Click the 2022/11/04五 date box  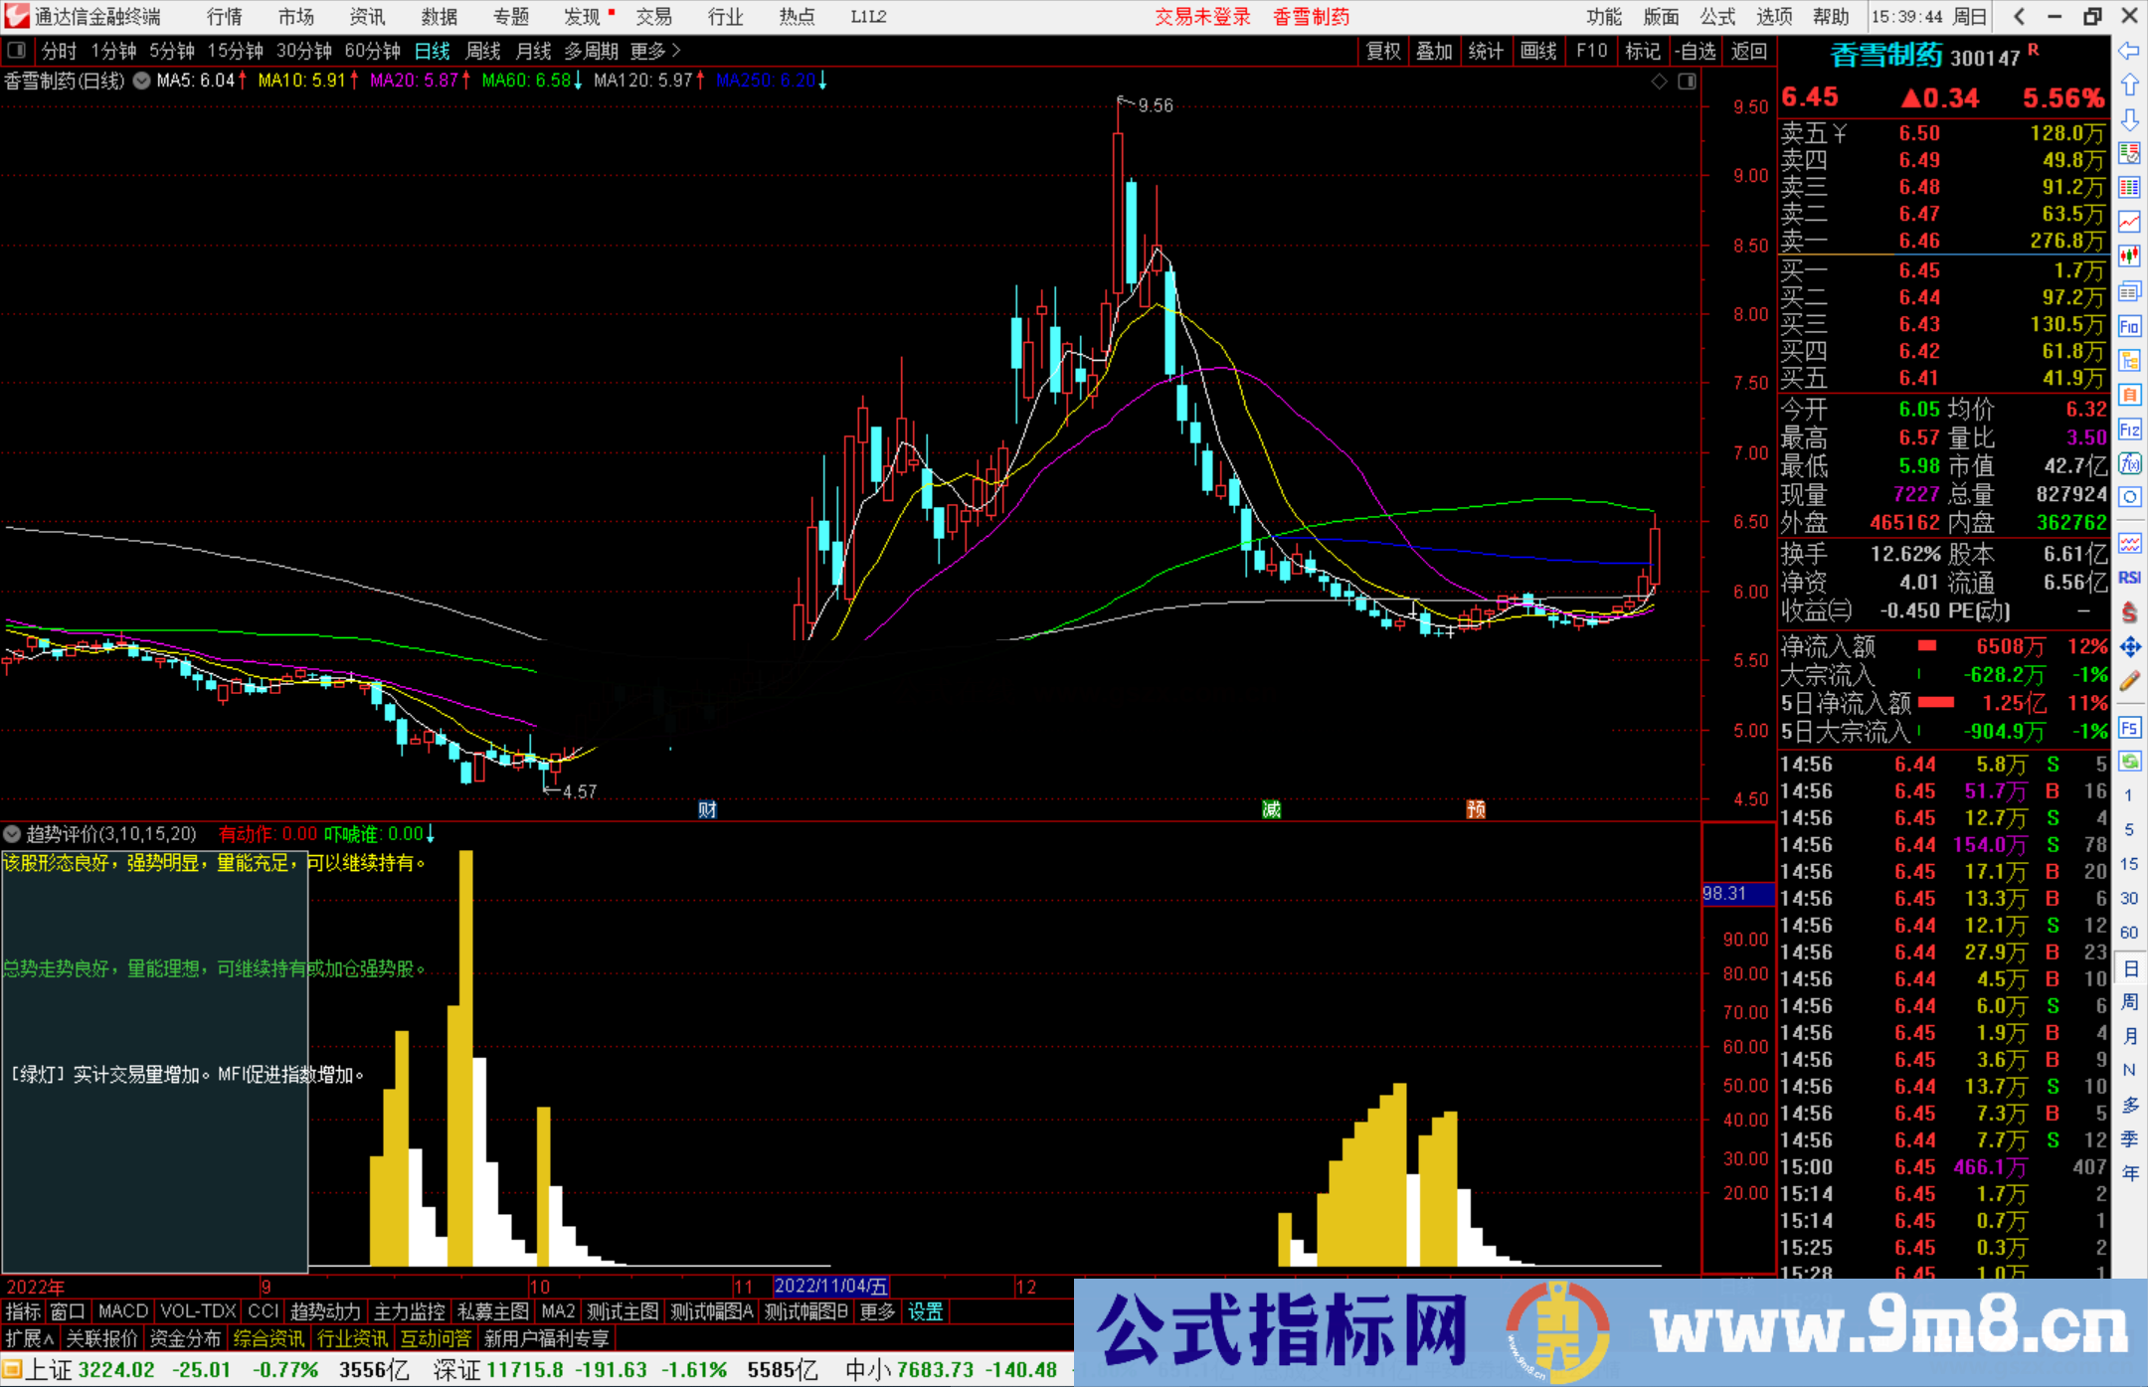click(x=831, y=1286)
